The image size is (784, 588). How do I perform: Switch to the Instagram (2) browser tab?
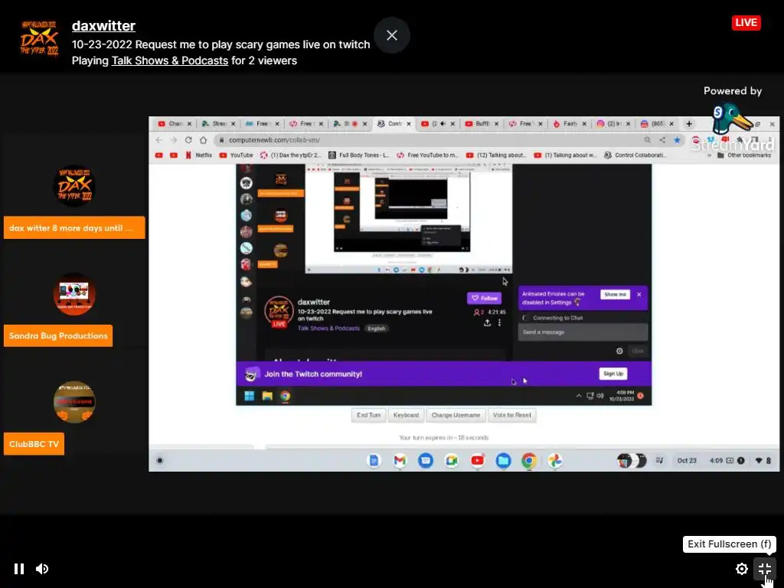coord(613,123)
